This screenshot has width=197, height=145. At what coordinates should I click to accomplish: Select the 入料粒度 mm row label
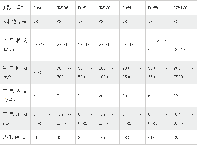pos(15,22)
